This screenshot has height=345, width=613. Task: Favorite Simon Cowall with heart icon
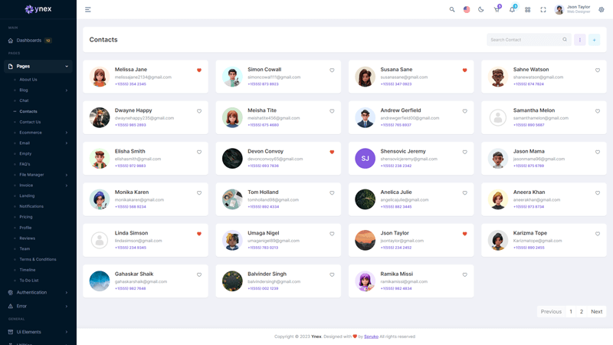click(332, 71)
